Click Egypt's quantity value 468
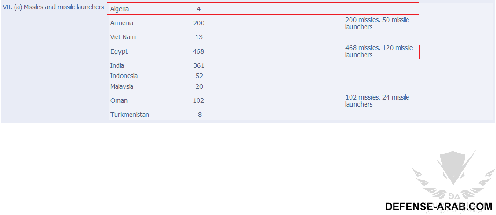This screenshot has width=496, height=215. tap(198, 51)
